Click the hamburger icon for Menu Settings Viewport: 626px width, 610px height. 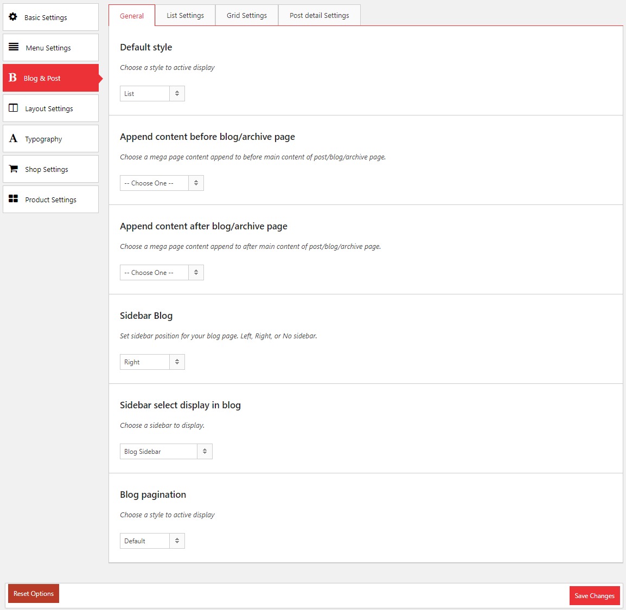pos(14,47)
